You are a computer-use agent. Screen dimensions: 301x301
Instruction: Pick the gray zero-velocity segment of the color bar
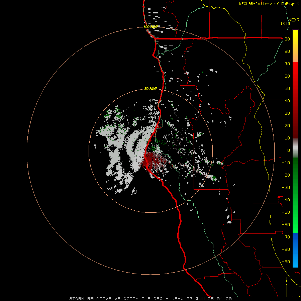[295, 148]
